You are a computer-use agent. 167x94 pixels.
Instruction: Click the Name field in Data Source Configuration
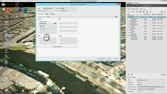(x=49, y=8)
